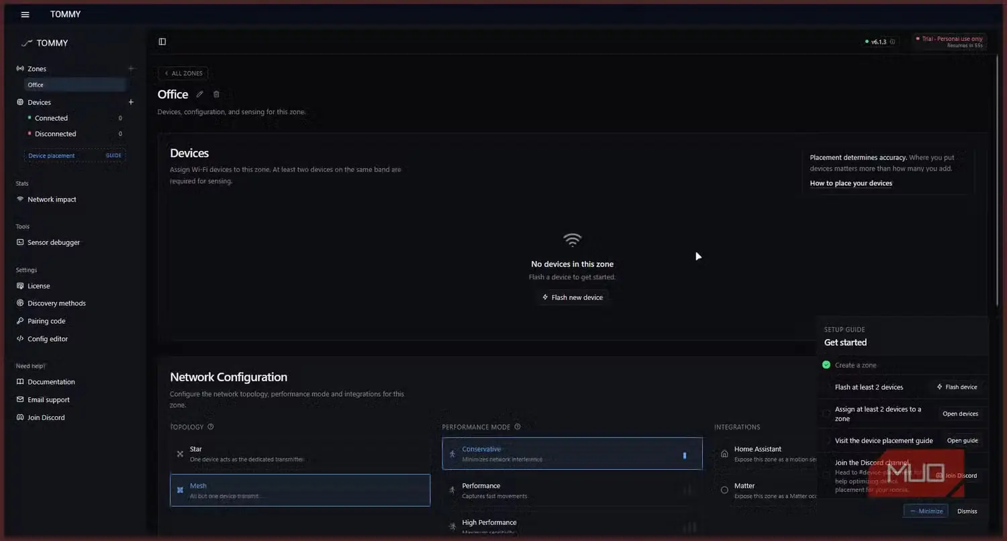Click the pencil icon to rename Office

tap(199, 95)
